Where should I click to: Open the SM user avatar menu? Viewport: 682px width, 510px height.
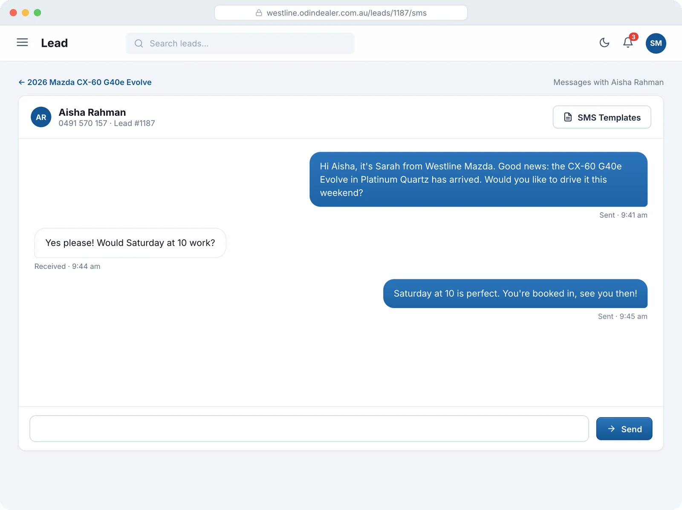(656, 43)
